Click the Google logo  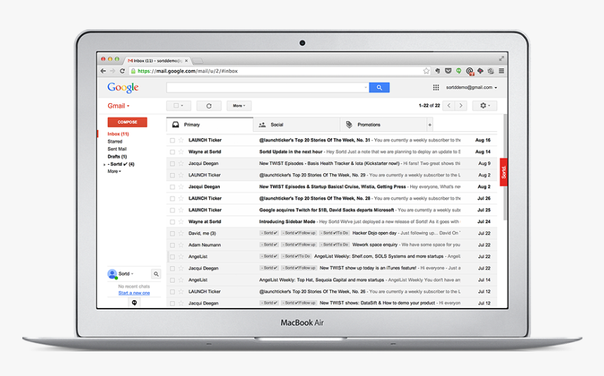pos(123,88)
